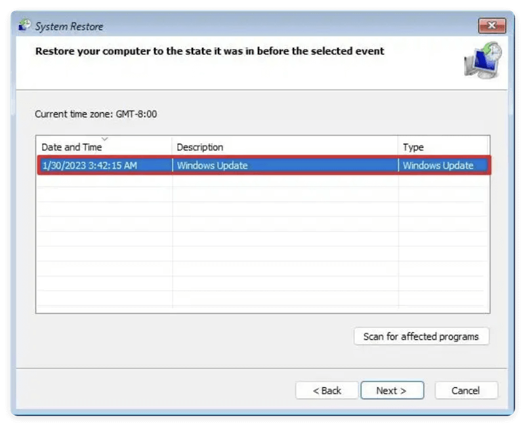
Task: Cancel the System Restore wizard
Action: 467,390
